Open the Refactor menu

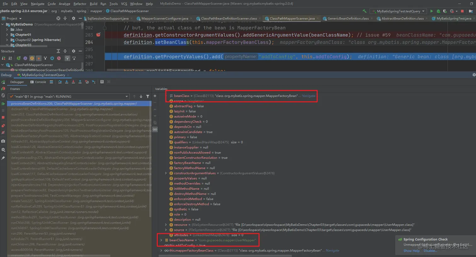[x=80, y=4]
